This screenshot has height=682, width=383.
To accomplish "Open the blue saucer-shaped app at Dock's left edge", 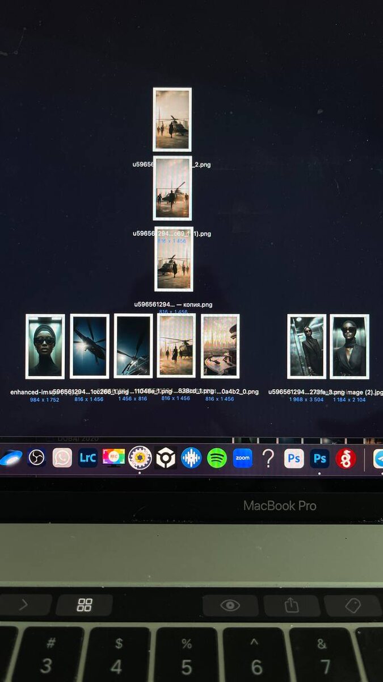I will coord(10,457).
